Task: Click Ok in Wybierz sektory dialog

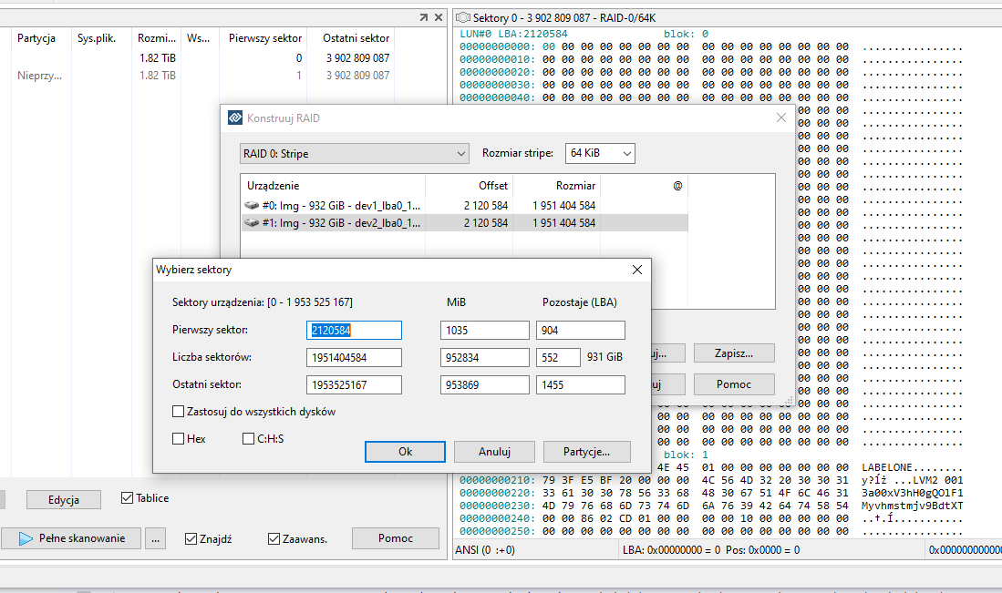Action: tap(405, 452)
